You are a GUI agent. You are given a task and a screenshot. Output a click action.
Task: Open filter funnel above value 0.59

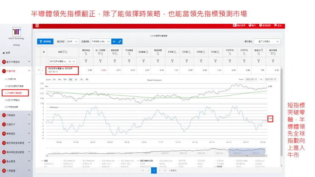186,61
